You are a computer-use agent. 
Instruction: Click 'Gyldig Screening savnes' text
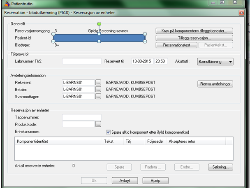click(x=108, y=31)
